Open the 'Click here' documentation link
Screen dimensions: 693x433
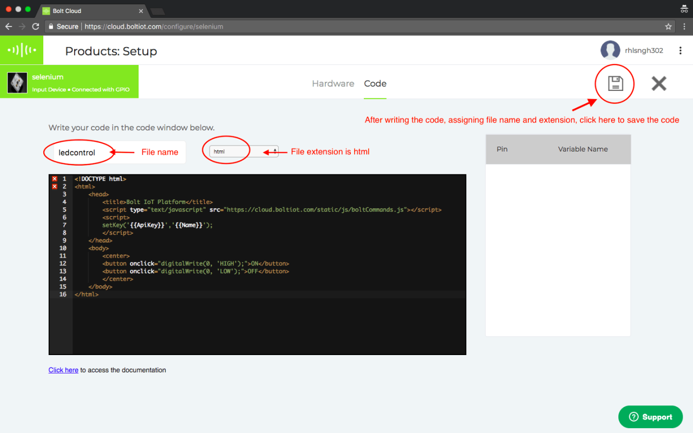point(63,370)
